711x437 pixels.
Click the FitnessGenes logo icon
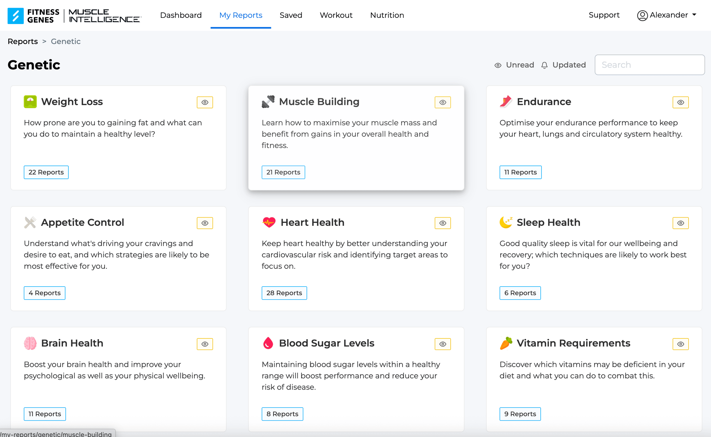tap(15, 15)
